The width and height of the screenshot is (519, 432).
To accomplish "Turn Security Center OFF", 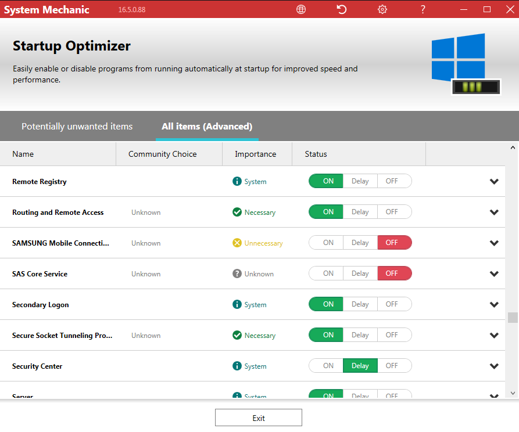I will (x=395, y=365).
